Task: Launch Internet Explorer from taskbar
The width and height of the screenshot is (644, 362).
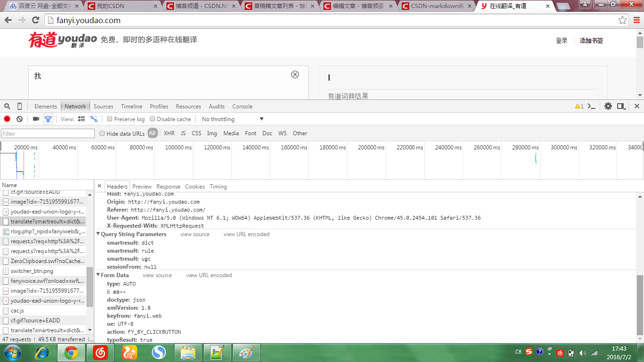Action: point(43,352)
